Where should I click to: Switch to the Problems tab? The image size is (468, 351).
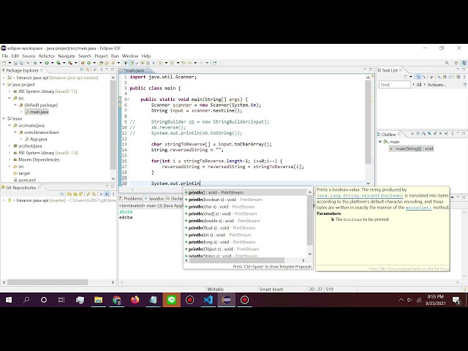pos(131,198)
